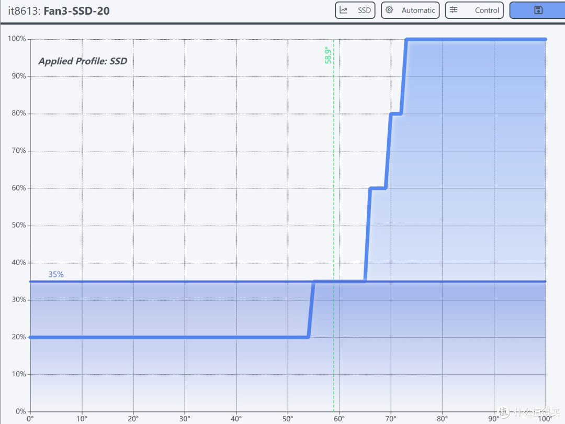Click the curve step at 80% duty

click(395, 114)
